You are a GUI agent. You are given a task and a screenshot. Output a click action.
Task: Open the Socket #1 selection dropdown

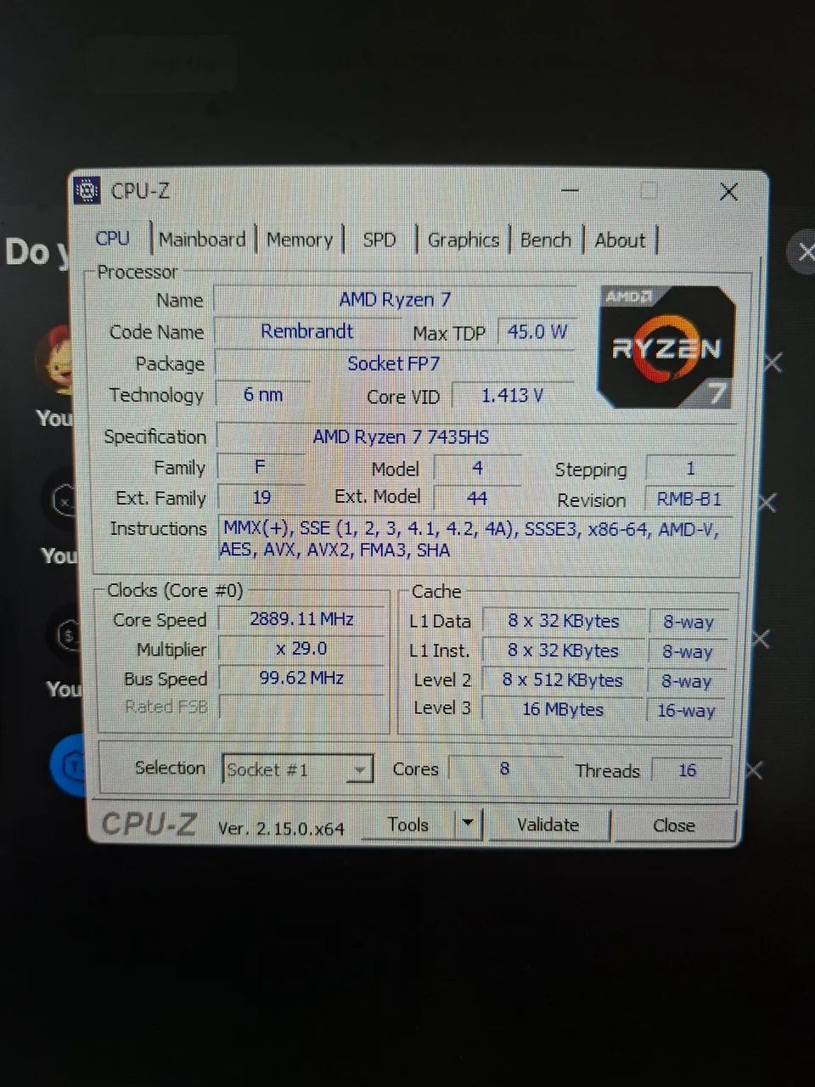point(297,769)
